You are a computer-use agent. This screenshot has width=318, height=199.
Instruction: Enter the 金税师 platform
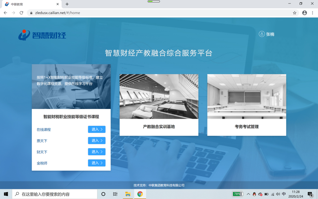pyautogui.click(x=97, y=163)
